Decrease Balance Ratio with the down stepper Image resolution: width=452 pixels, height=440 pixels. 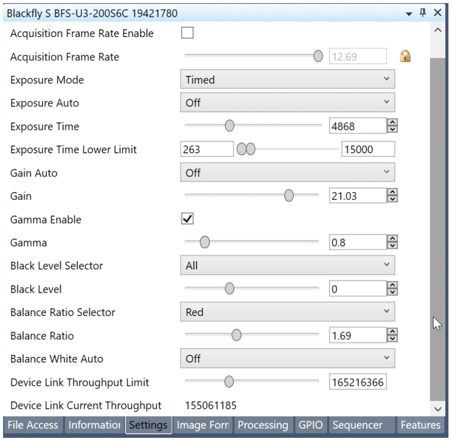click(x=393, y=339)
